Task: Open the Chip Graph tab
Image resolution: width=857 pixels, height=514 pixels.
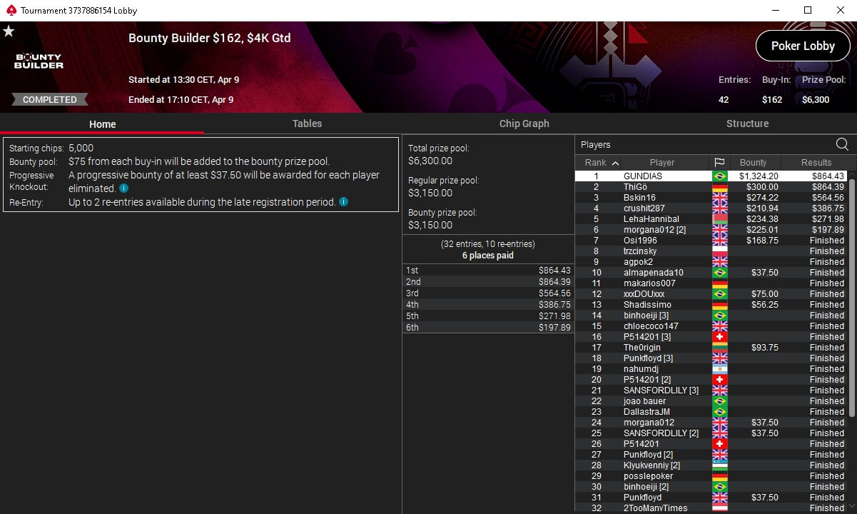Action: click(x=524, y=124)
